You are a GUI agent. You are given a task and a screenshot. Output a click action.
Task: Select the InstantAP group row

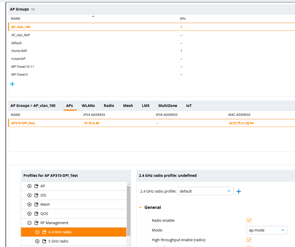coord(152,59)
